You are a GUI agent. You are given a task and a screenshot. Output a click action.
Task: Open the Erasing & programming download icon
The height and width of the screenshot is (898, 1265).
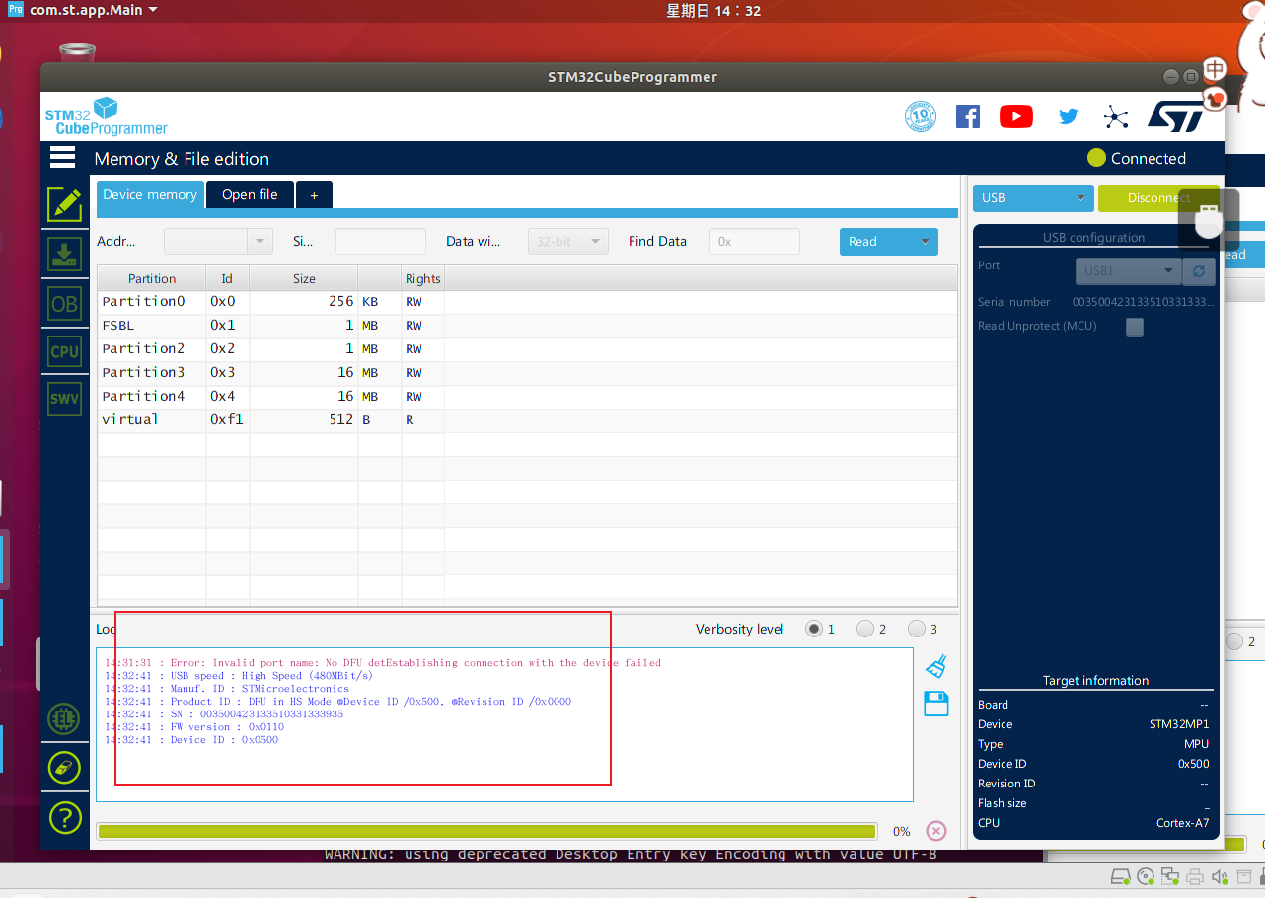click(65, 255)
